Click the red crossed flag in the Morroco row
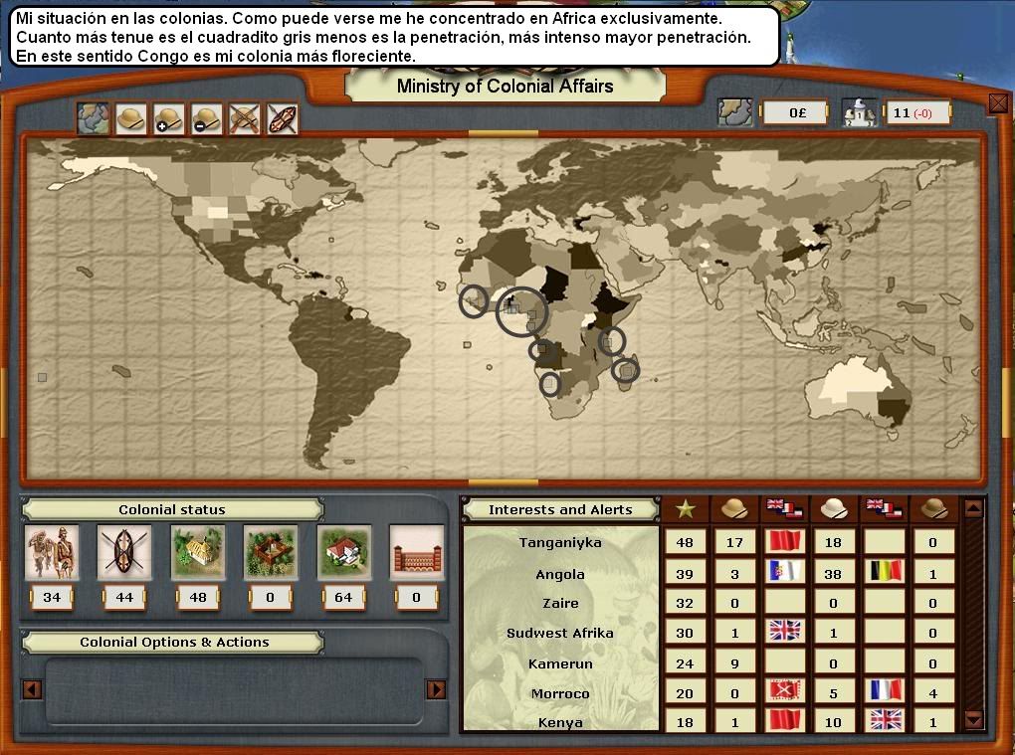This screenshot has width=1015, height=755. point(784,691)
